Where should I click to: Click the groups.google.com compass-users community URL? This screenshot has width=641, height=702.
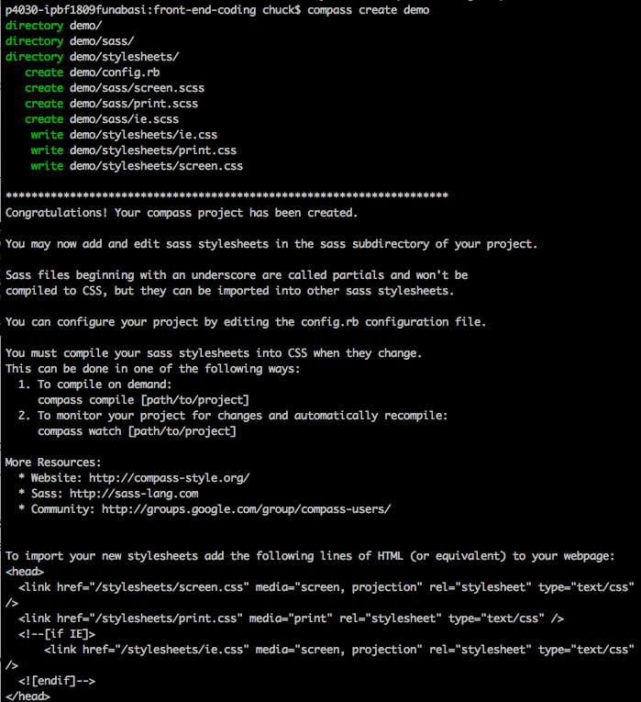[x=246, y=509]
